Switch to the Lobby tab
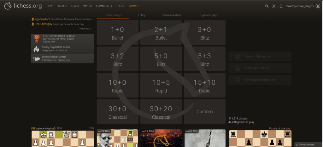This screenshot has height=147, width=323. (142, 15)
